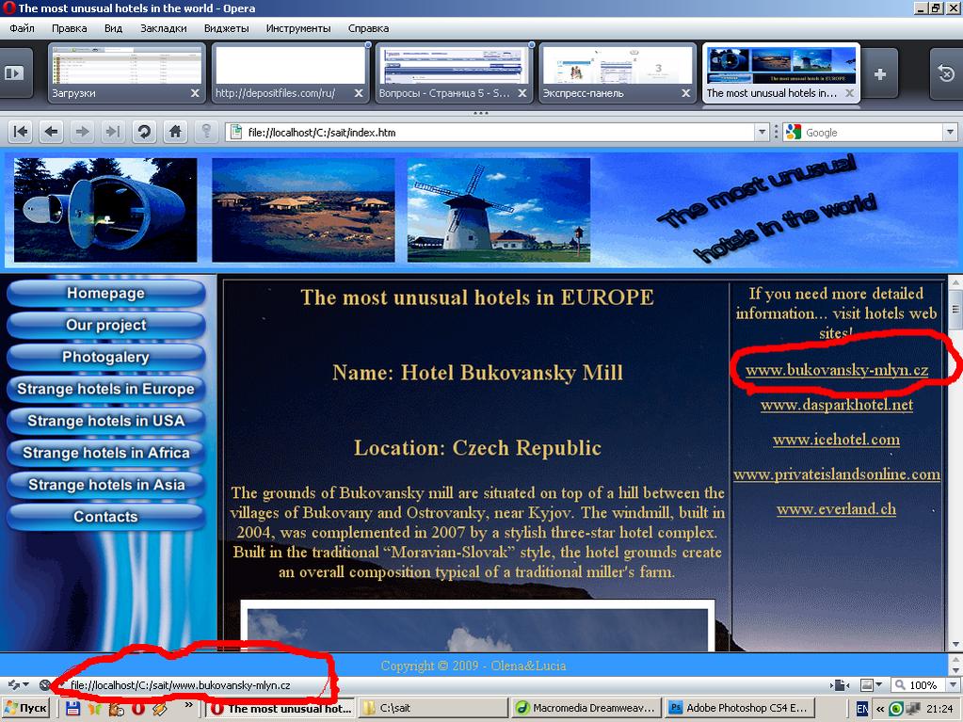963x722 pixels.
Task: Click the Home button in toolbar
Action: tap(175, 133)
